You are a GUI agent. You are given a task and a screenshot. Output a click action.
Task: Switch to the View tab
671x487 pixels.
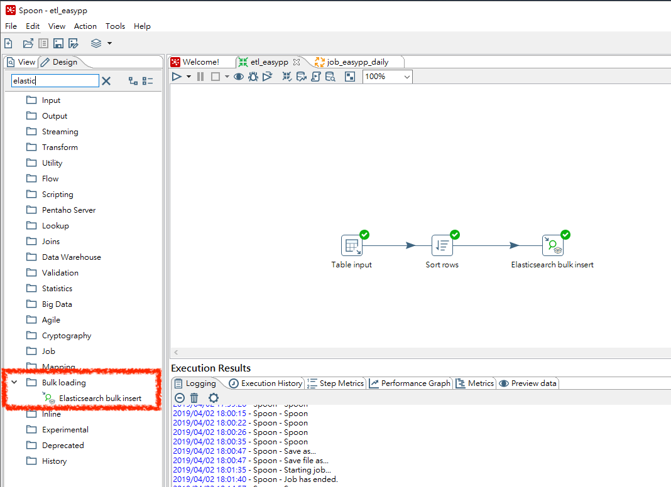21,62
